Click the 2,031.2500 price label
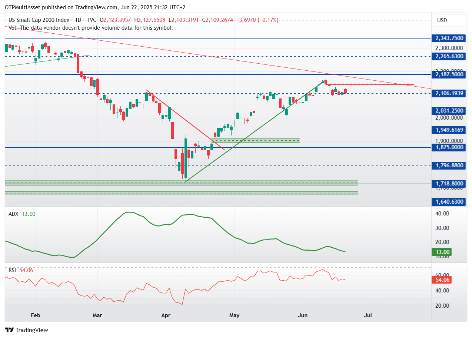This screenshot has height=338, width=472. [449, 111]
